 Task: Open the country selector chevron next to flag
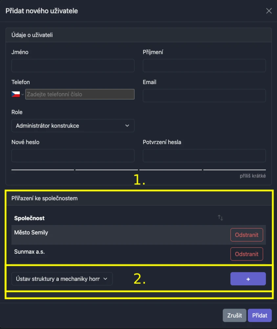click(22, 94)
